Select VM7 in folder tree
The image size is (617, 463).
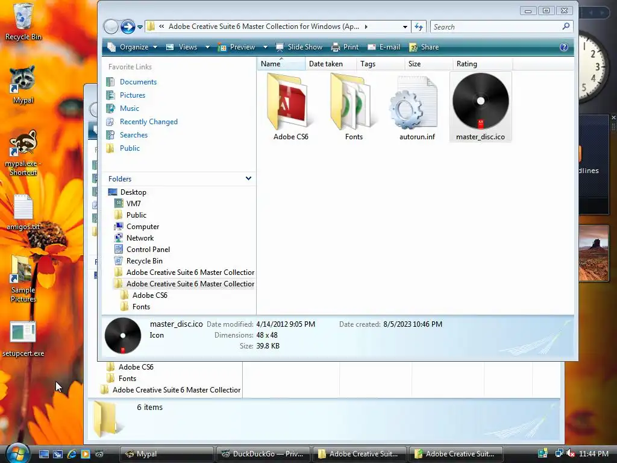point(133,204)
